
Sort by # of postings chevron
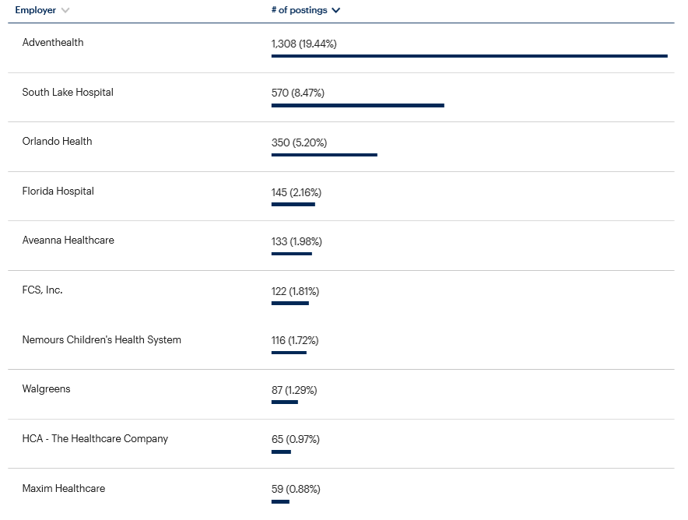[x=335, y=11]
